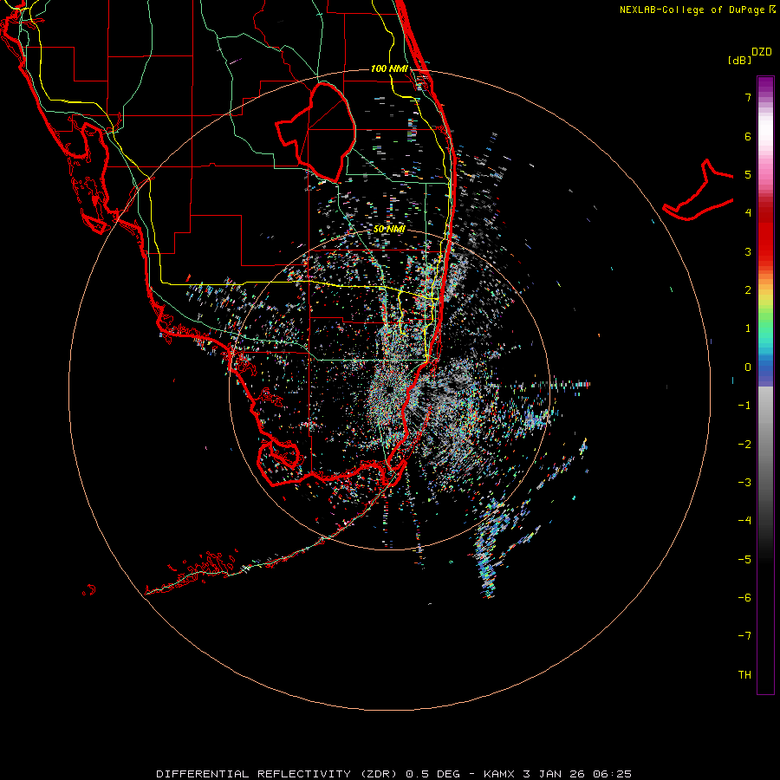Click the color scale value -3
780x780 pixels.
pyautogui.click(x=744, y=482)
